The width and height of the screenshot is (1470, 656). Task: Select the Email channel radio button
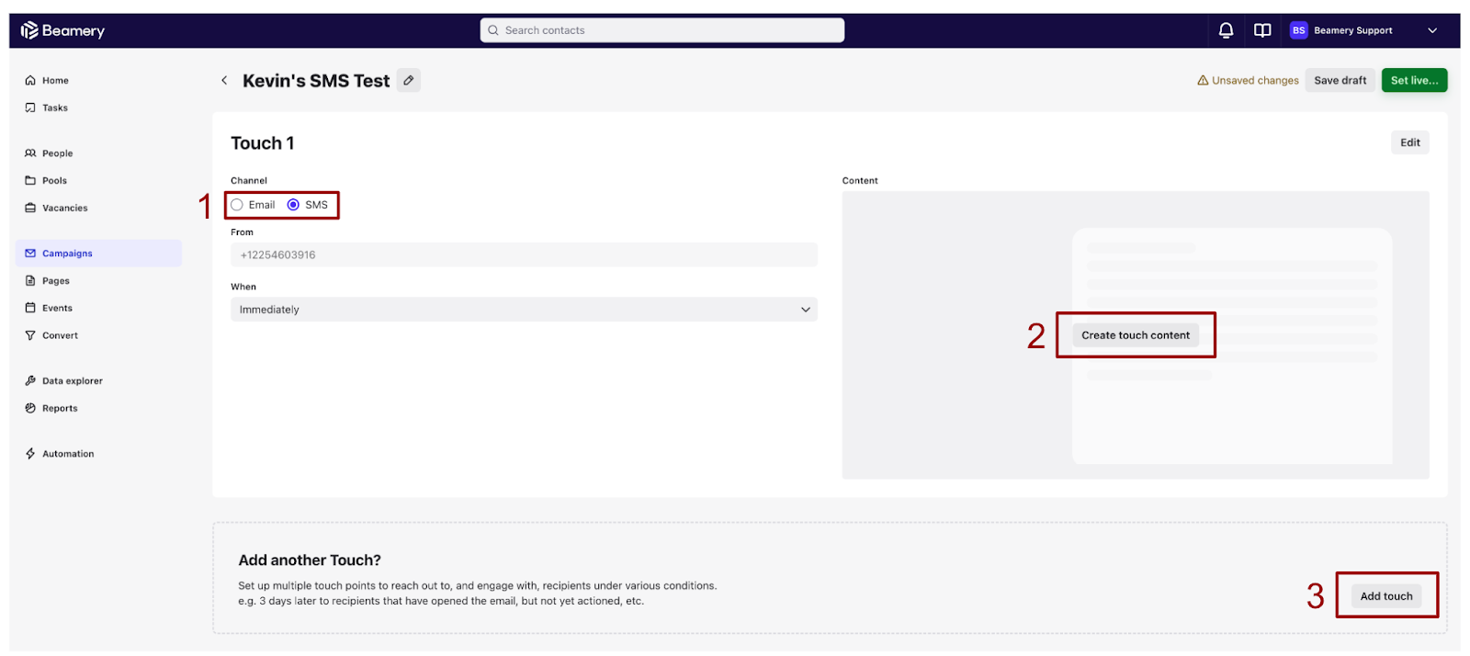pyautogui.click(x=238, y=205)
